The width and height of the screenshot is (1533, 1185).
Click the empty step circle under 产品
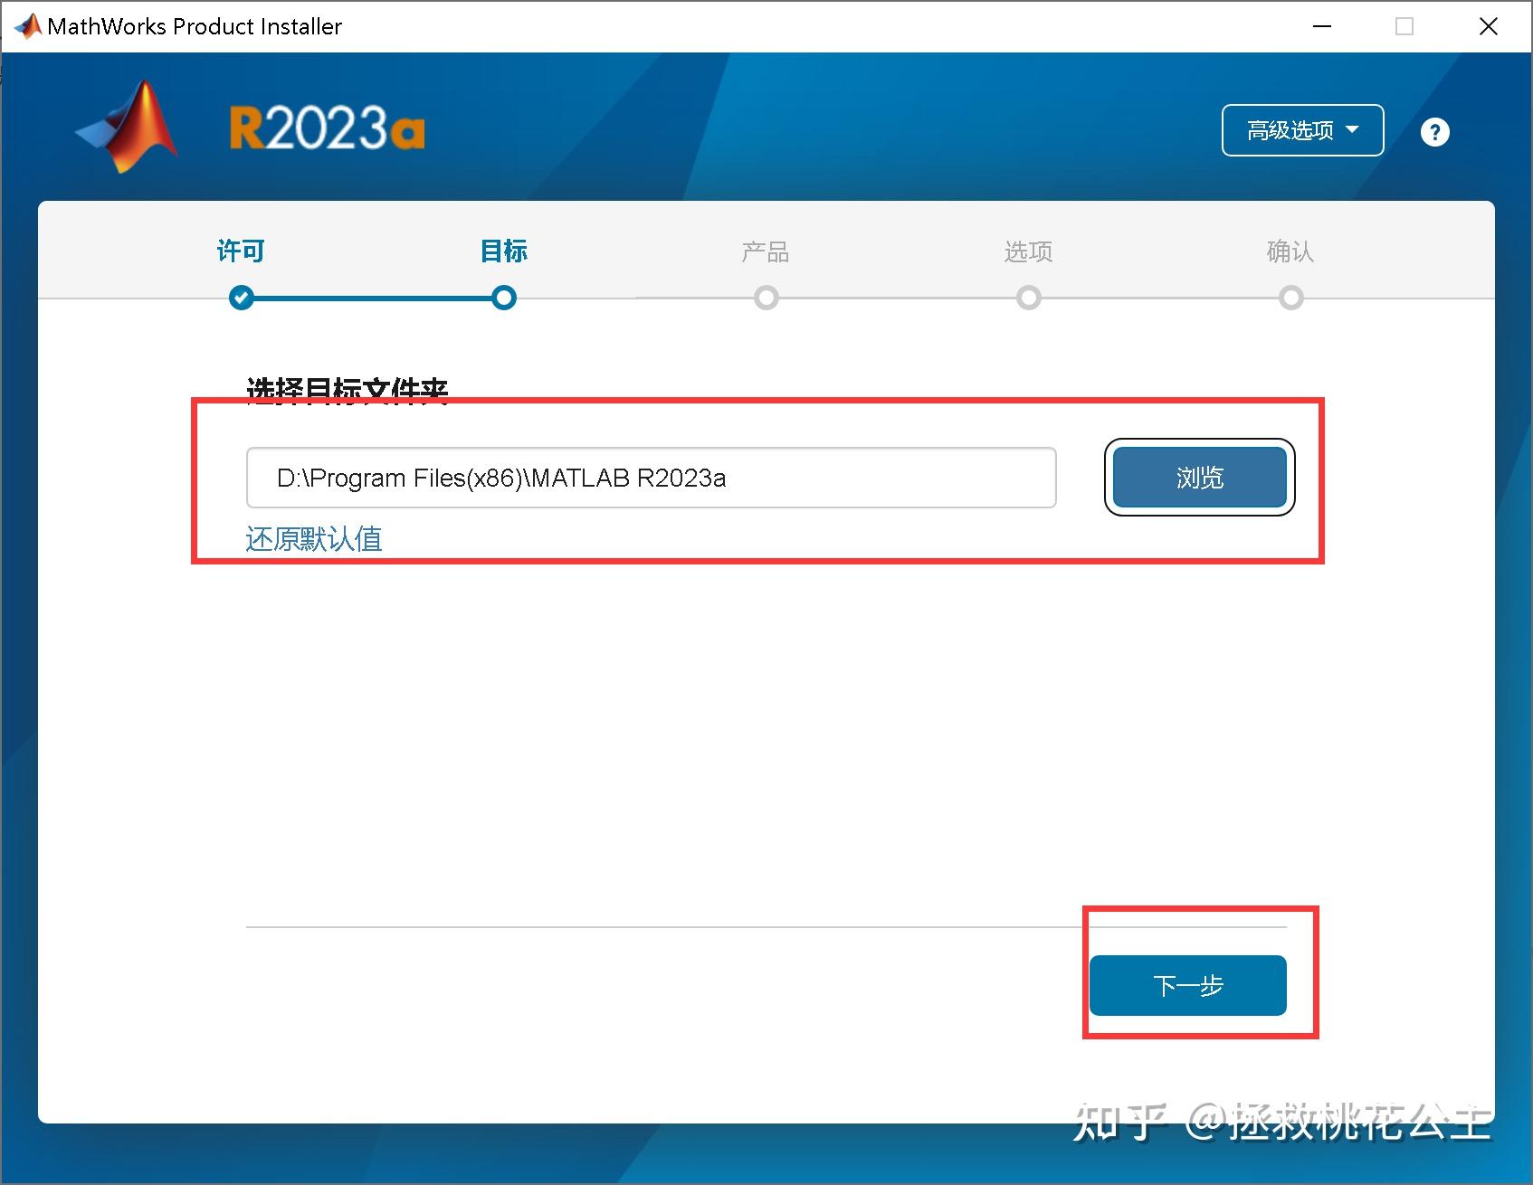click(x=766, y=297)
